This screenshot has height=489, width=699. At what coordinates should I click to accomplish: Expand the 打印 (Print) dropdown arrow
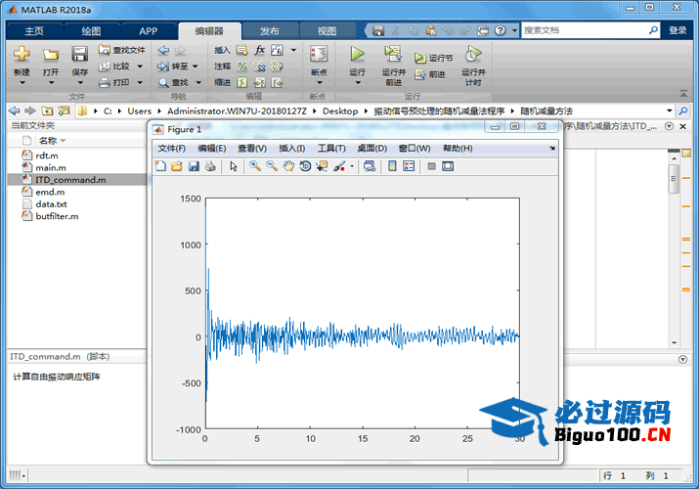(140, 83)
